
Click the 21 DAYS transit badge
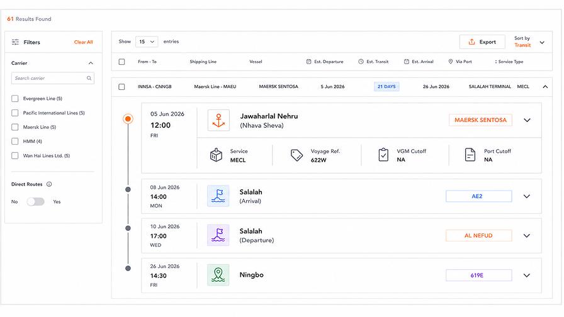click(x=386, y=87)
